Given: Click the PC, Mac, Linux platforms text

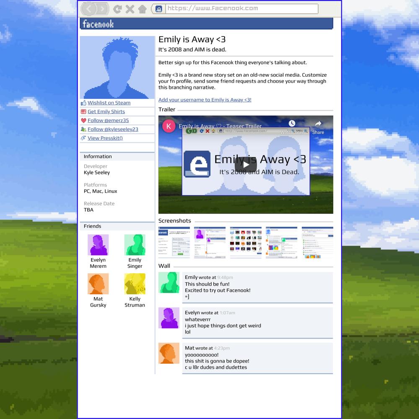Looking at the screenshot, I should [x=101, y=191].
